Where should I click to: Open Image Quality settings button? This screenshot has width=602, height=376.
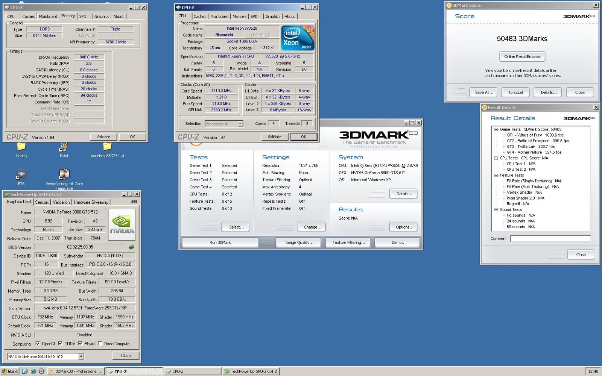coord(299,243)
